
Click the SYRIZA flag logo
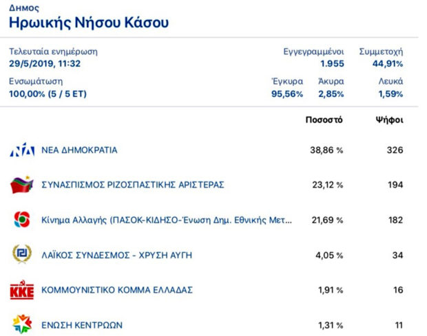(x=22, y=185)
